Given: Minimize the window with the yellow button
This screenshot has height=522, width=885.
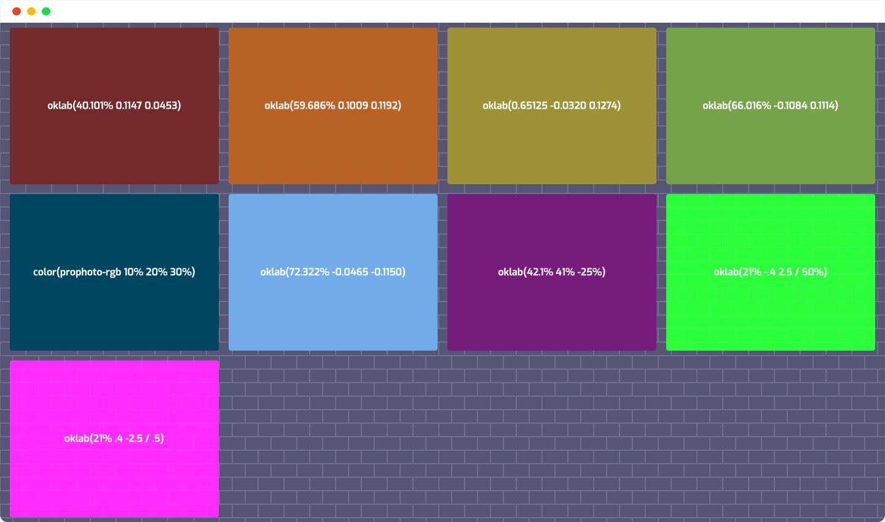Looking at the screenshot, I should [31, 11].
